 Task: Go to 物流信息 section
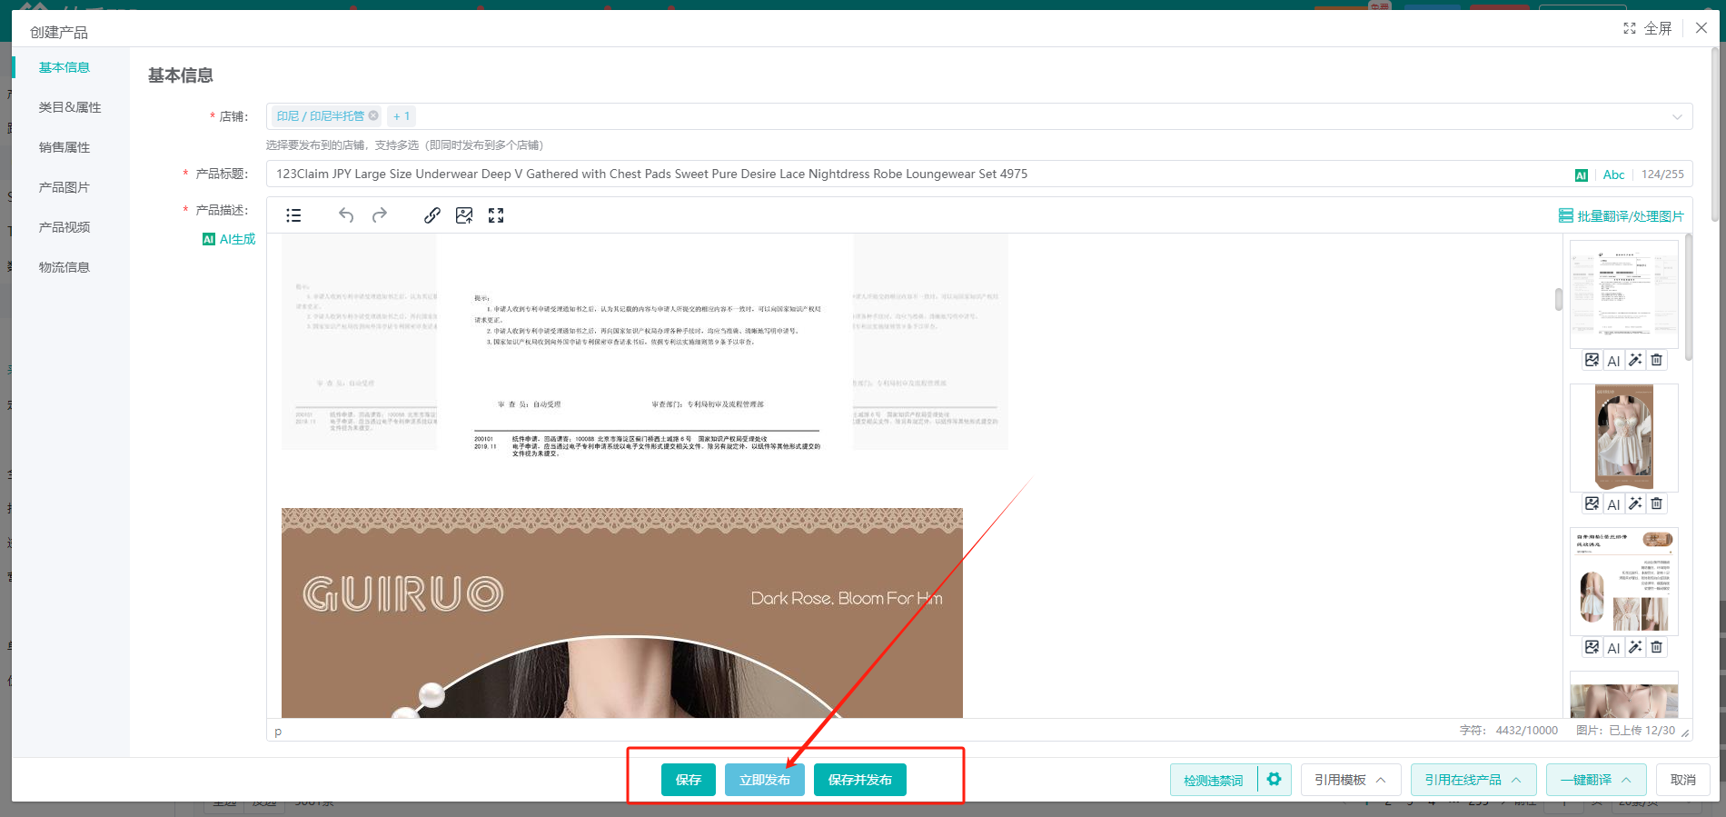tap(64, 267)
